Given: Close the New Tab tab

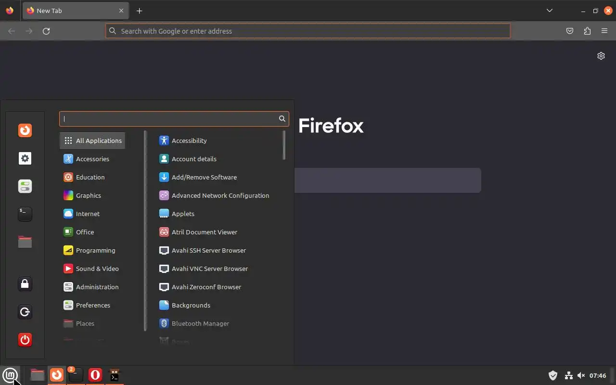Looking at the screenshot, I should tap(121, 11).
